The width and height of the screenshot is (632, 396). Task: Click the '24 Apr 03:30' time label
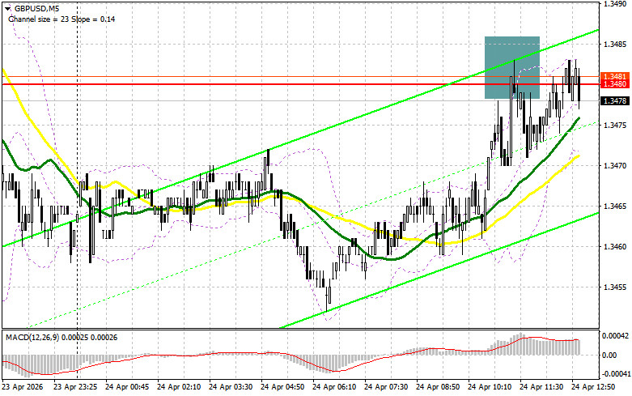(231, 387)
